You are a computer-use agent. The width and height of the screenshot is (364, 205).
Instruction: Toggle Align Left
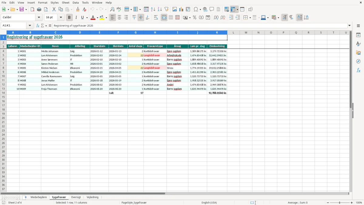click(x=113, y=18)
